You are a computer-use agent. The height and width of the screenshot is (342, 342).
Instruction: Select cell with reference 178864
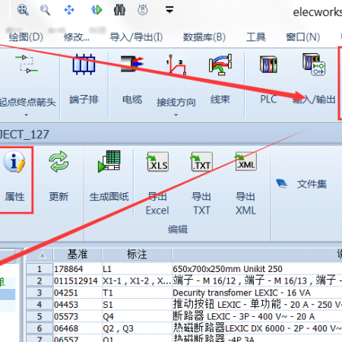78,269
